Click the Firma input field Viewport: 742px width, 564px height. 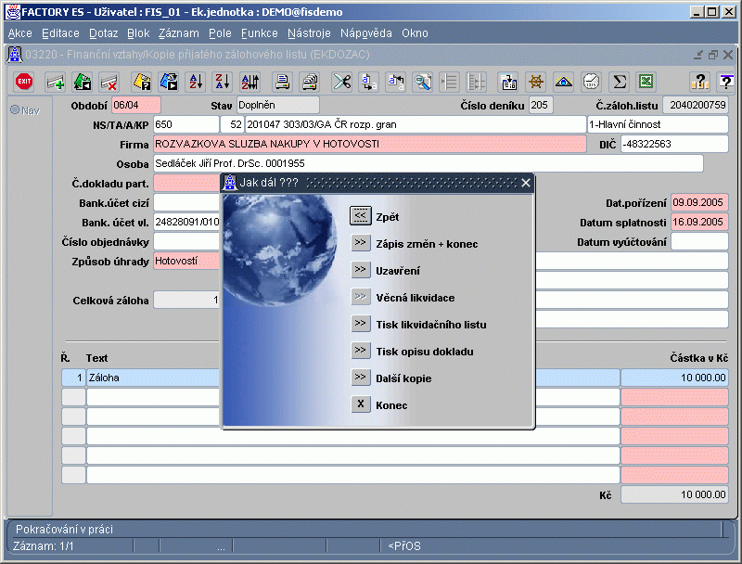(x=369, y=144)
